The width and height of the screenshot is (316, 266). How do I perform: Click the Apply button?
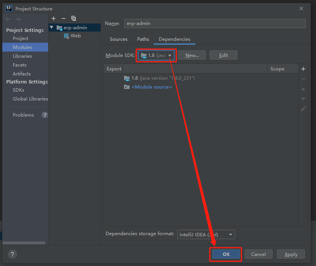(291, 254)
